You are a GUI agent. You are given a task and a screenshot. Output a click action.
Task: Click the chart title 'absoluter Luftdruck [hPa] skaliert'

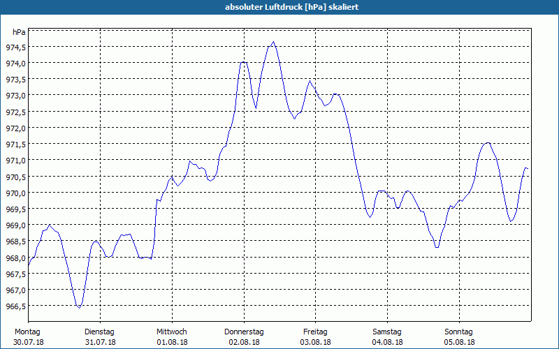click(291, 7)
